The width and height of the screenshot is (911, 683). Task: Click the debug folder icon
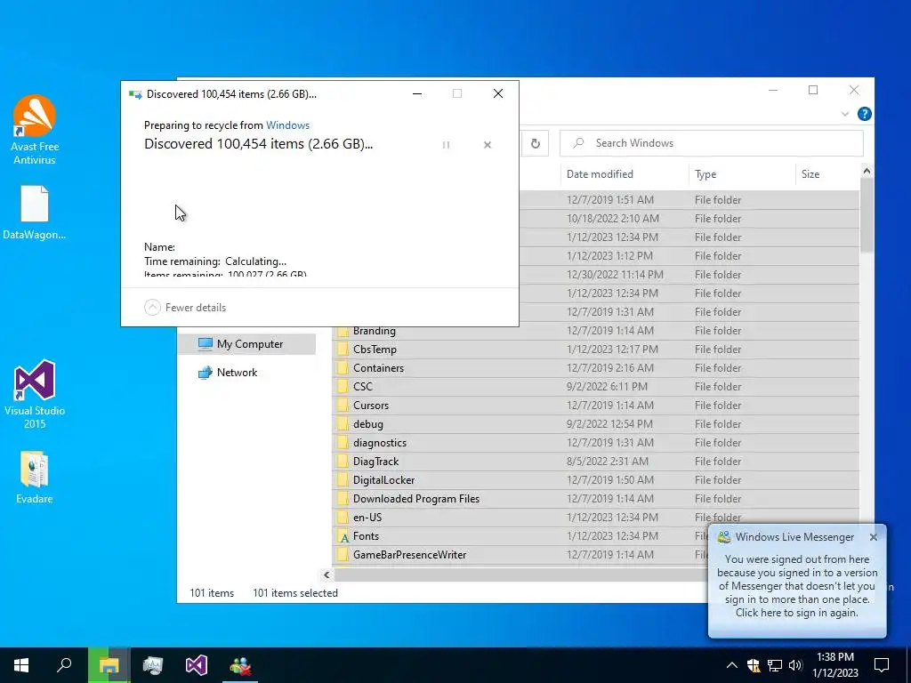pos(343,424)
